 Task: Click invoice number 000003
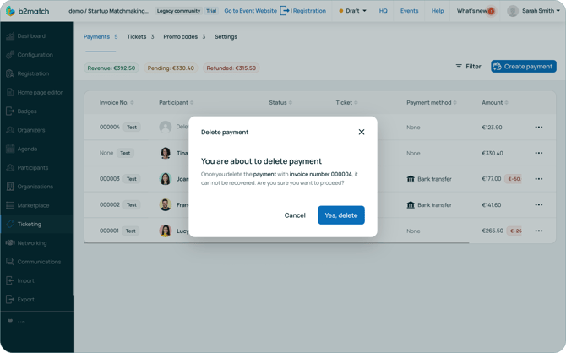(109, 179)
